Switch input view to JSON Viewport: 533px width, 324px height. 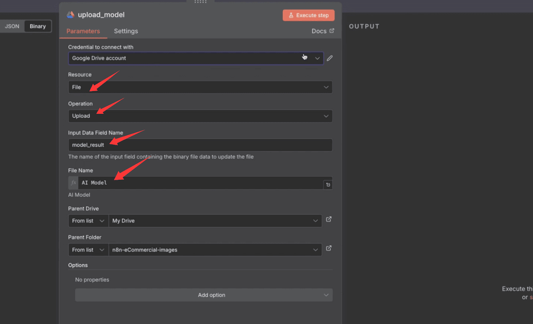[12, 26]
